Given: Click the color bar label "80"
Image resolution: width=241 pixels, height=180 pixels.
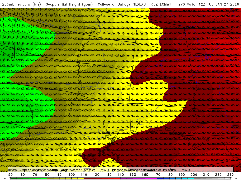Looking at the screenshot, I should pos(47,175).
